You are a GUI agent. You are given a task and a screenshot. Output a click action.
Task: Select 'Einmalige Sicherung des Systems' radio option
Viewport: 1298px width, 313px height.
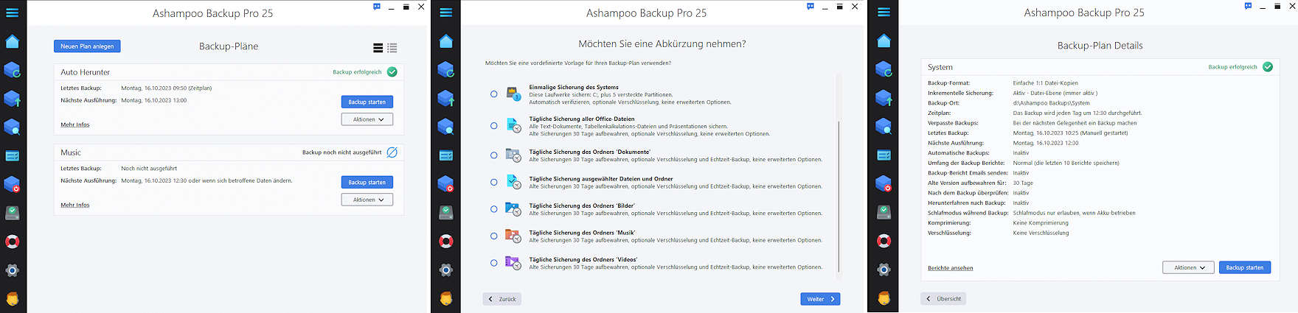point(494,94)
